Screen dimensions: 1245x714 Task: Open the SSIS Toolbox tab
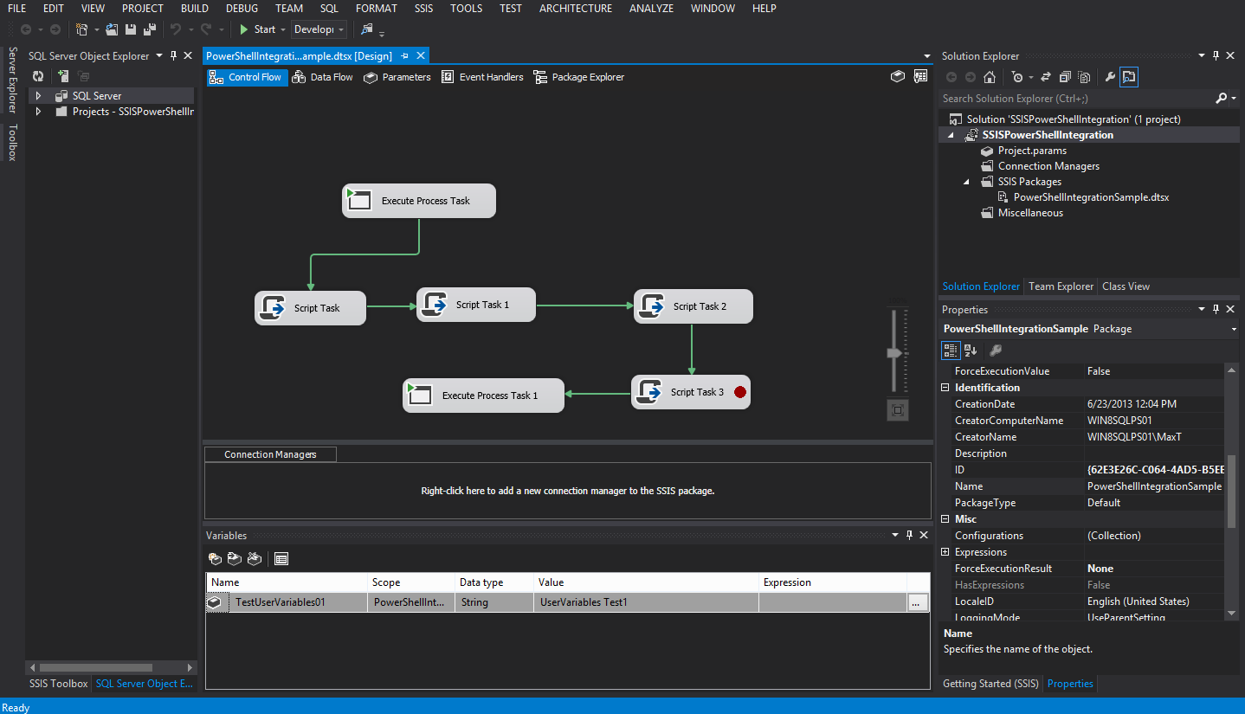point(59,684)
